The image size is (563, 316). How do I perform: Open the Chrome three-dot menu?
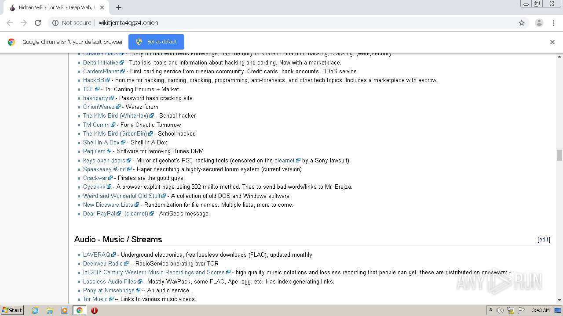[553, 23]
